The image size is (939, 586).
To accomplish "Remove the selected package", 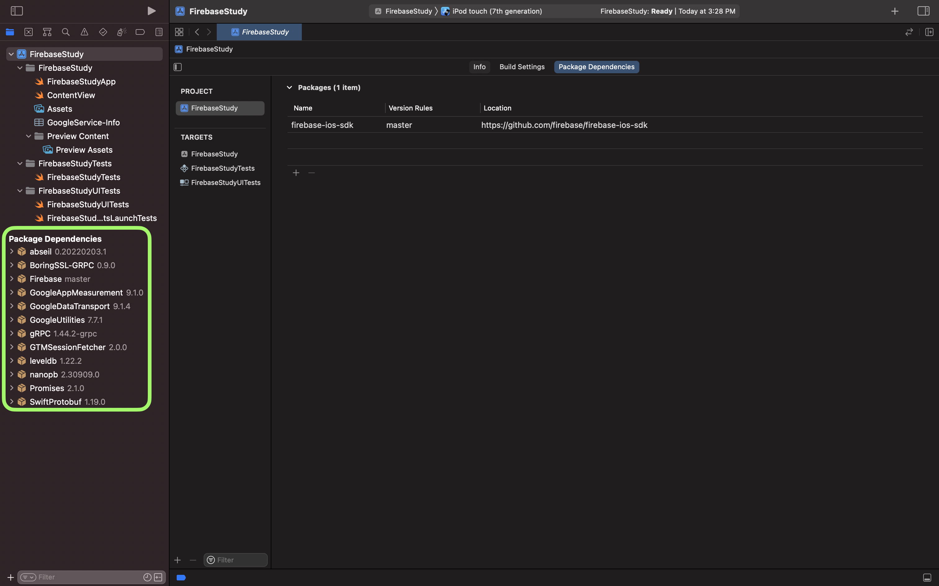I will point(311,173).
